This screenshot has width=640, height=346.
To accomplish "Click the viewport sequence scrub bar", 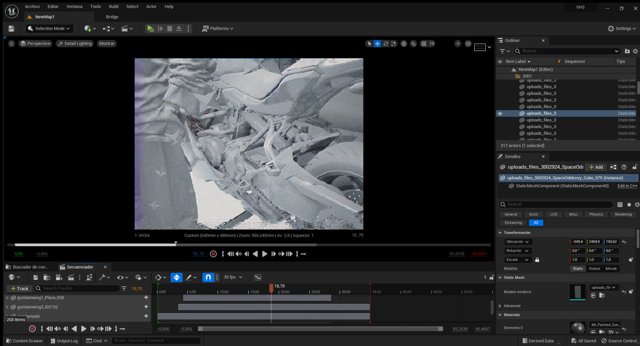I will [249, 244].
